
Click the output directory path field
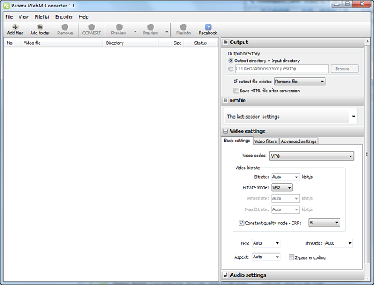pos(282,69)
